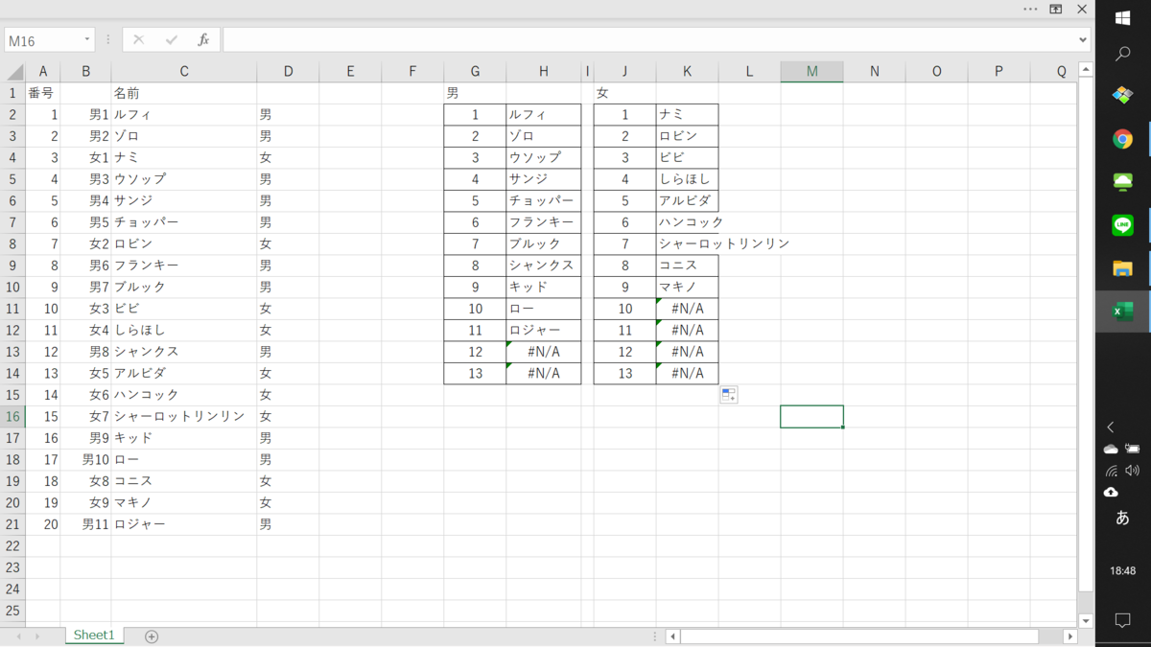Click cell C16 シャーロットリンリン
The width and height of the screenshot is (1151, 647).
pos(184,416)
